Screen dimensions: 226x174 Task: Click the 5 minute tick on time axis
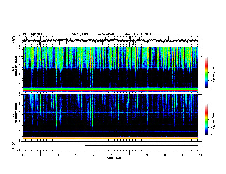[112, 155]
